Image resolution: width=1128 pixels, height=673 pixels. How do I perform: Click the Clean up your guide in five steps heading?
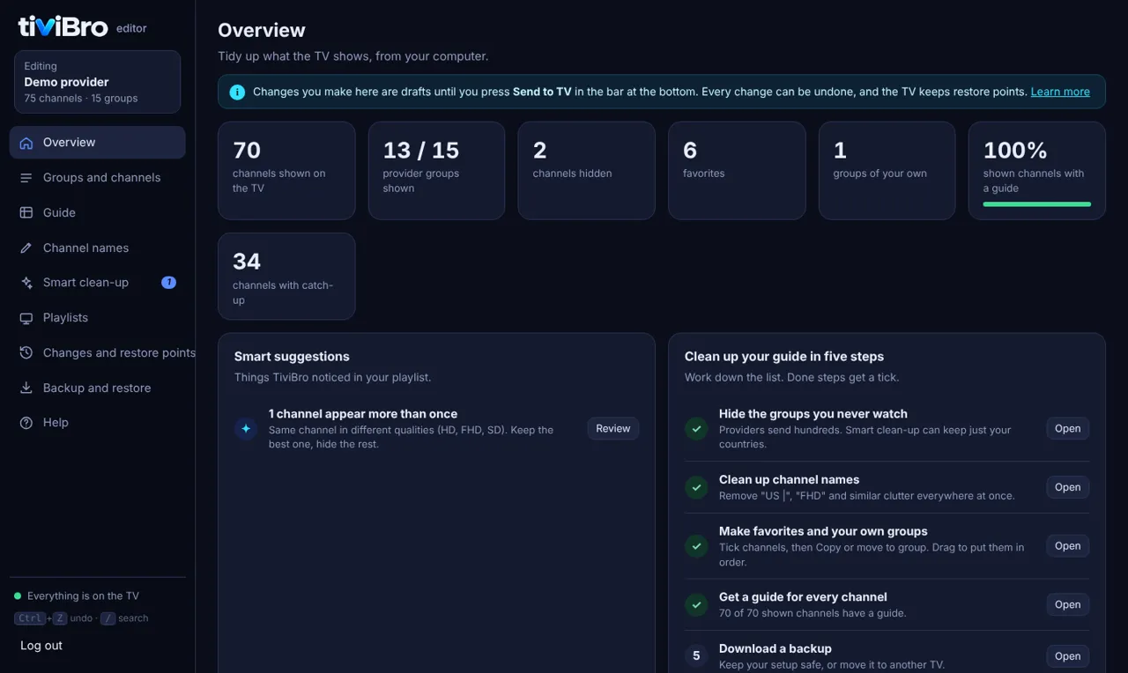[x=784, y=357]
